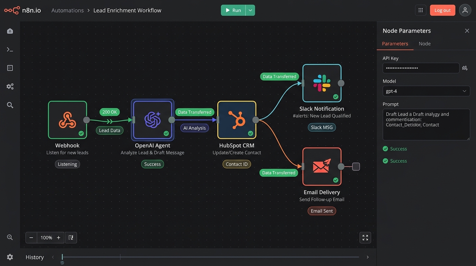Open the Run options dropdown arrow

pos(250,10)
